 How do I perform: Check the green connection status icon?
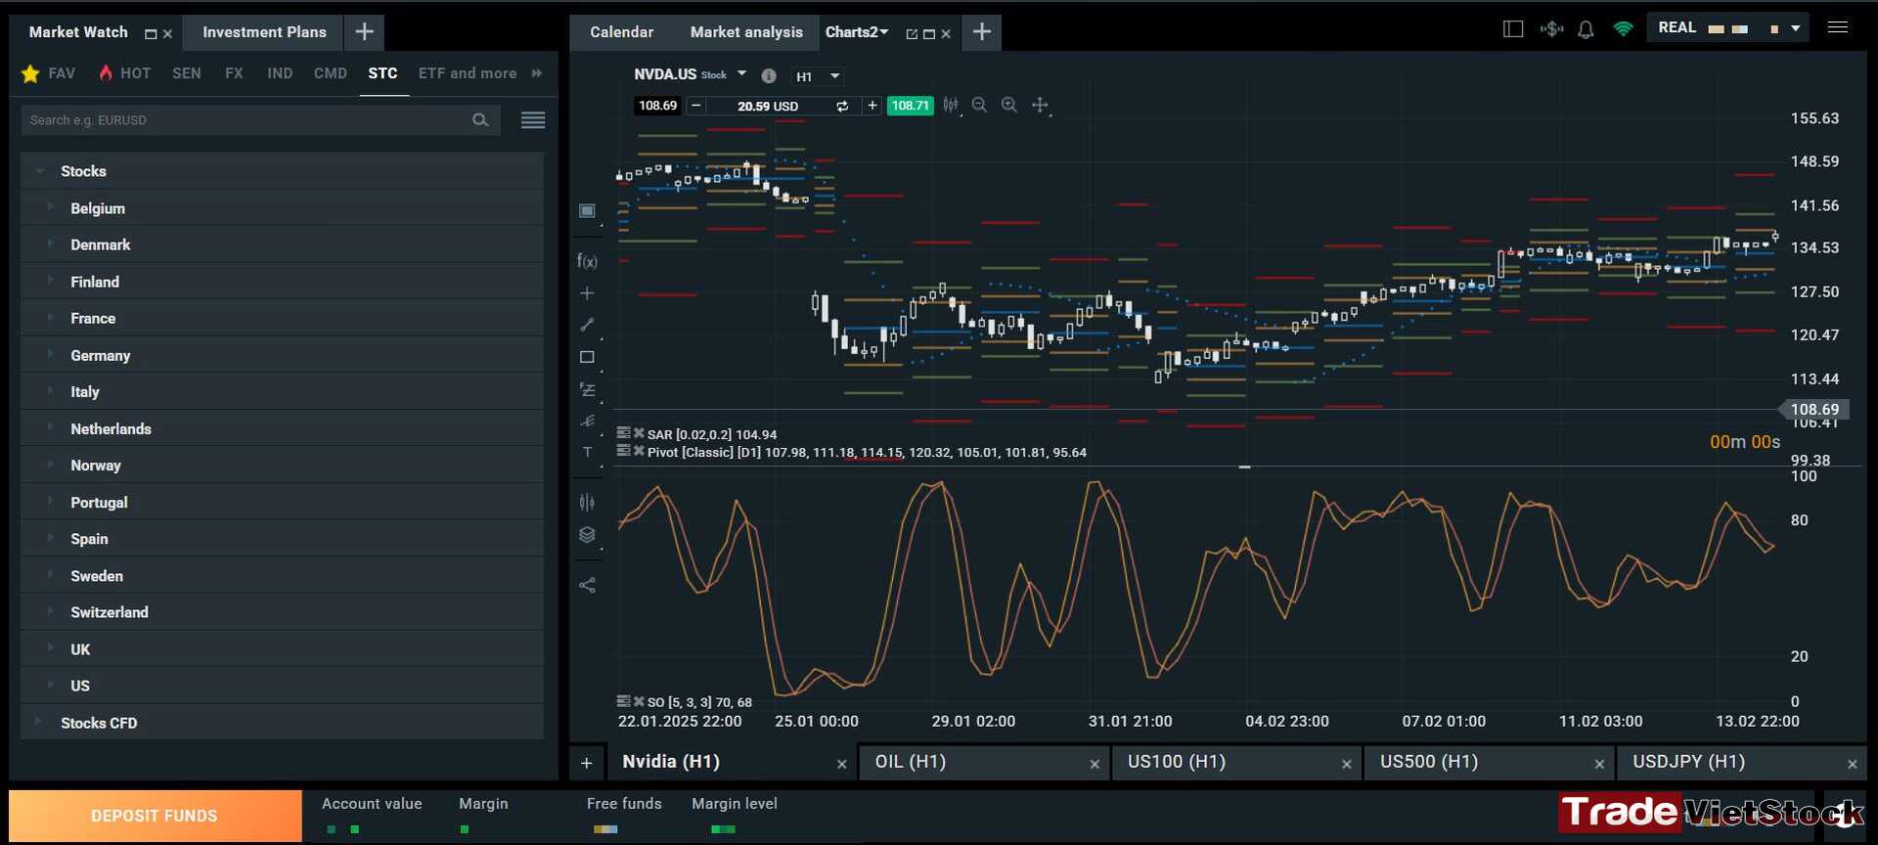(x=1623, y=28)
